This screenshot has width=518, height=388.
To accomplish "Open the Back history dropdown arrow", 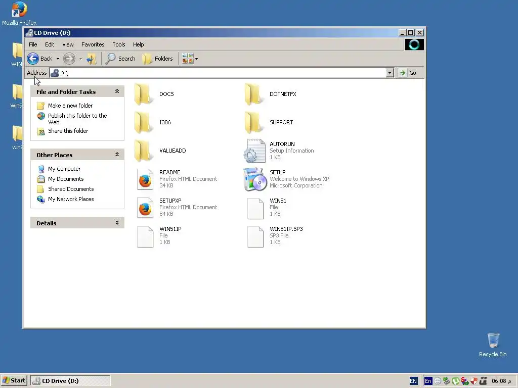I will click(58, 59).
